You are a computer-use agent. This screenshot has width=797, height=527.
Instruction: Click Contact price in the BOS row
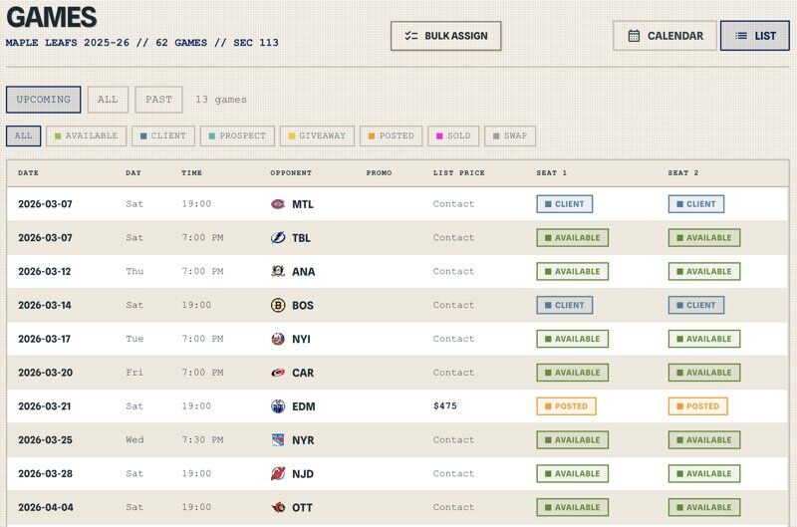(x=453, y=305)
